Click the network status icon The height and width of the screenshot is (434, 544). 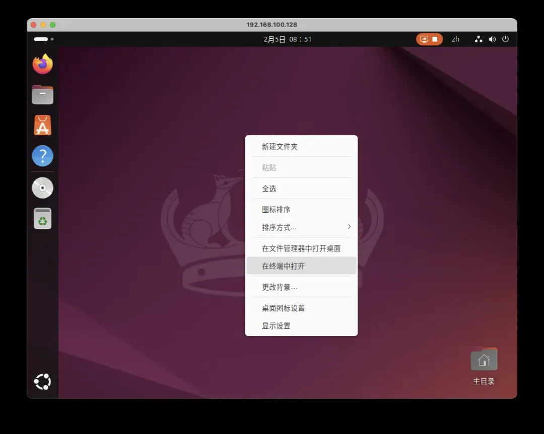click(479, 39)
